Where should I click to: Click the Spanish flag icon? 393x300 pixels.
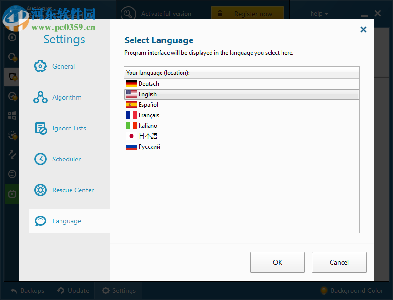131,104
